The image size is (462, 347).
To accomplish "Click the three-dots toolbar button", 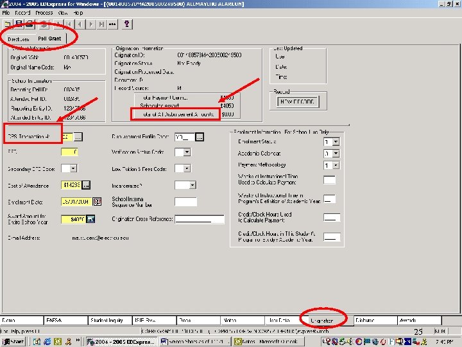I will [112, 24].
